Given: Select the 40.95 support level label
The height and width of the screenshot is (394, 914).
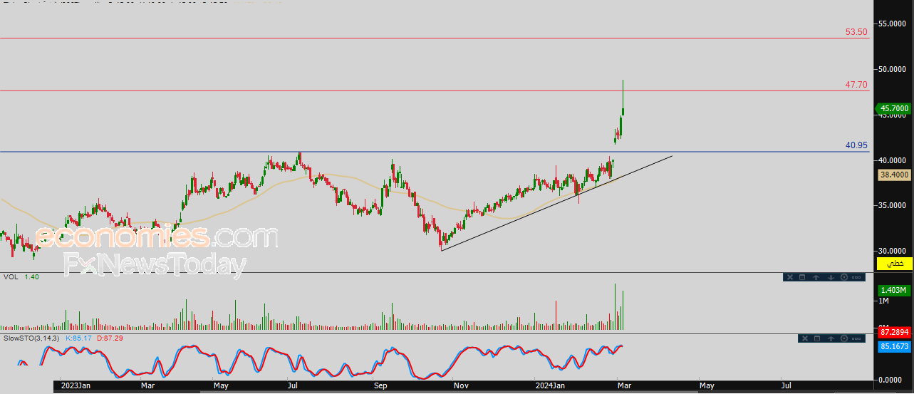Looking at the screenshot, I should [x=856, y=145].
